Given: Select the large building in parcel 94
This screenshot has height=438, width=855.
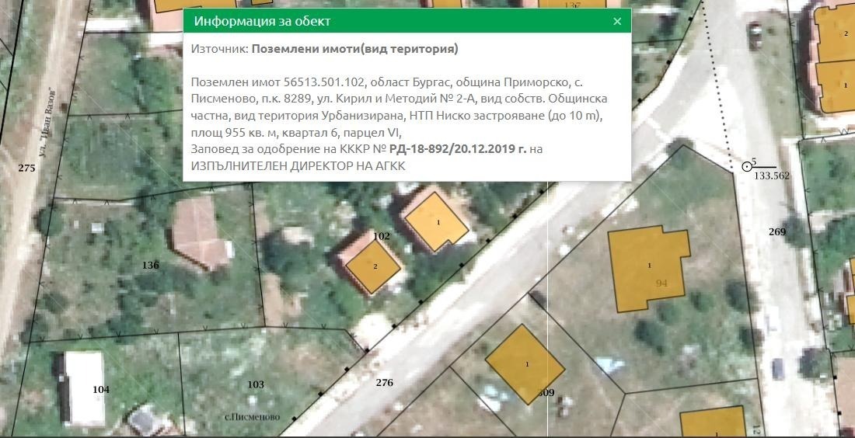Looking at the screenshot, I should pyautogui.click(x=647, y=268).
